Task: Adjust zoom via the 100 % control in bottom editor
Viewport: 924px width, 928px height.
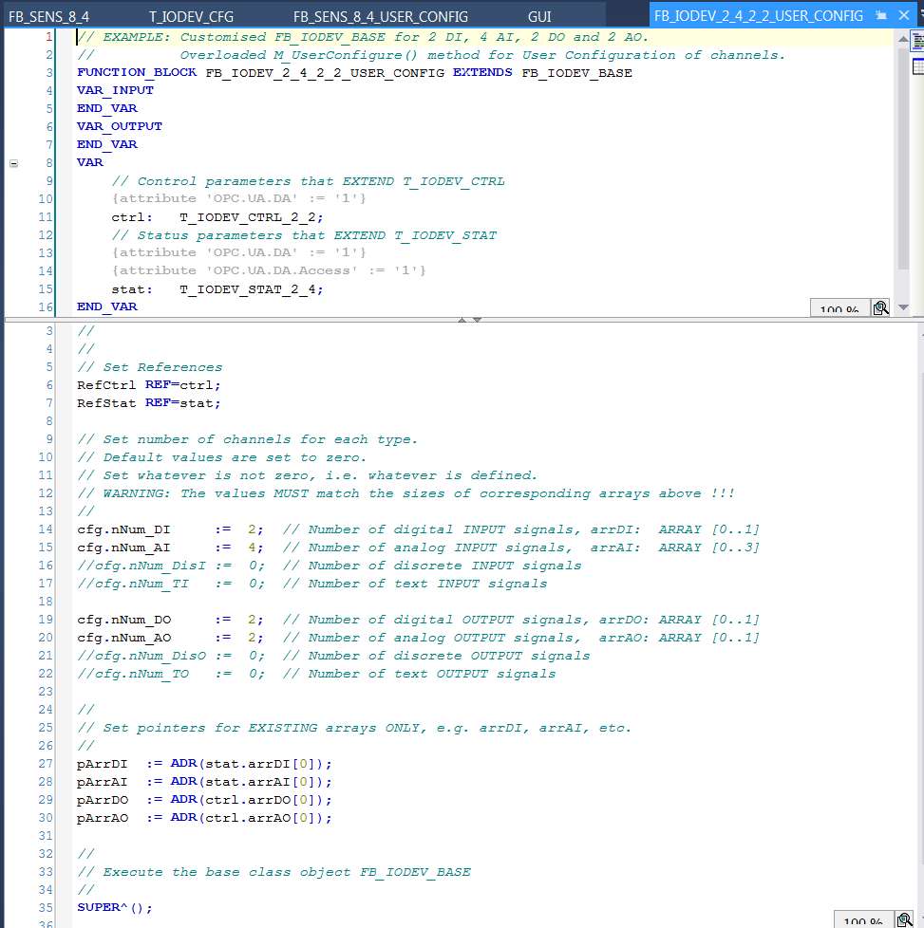Action: pyautogui.click(x=863, y=919)
